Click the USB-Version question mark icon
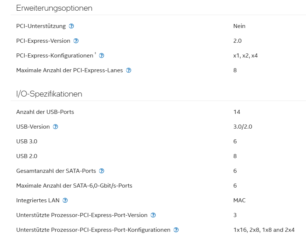The height and width of the screenshot is (241, 306). pos(56,127)
